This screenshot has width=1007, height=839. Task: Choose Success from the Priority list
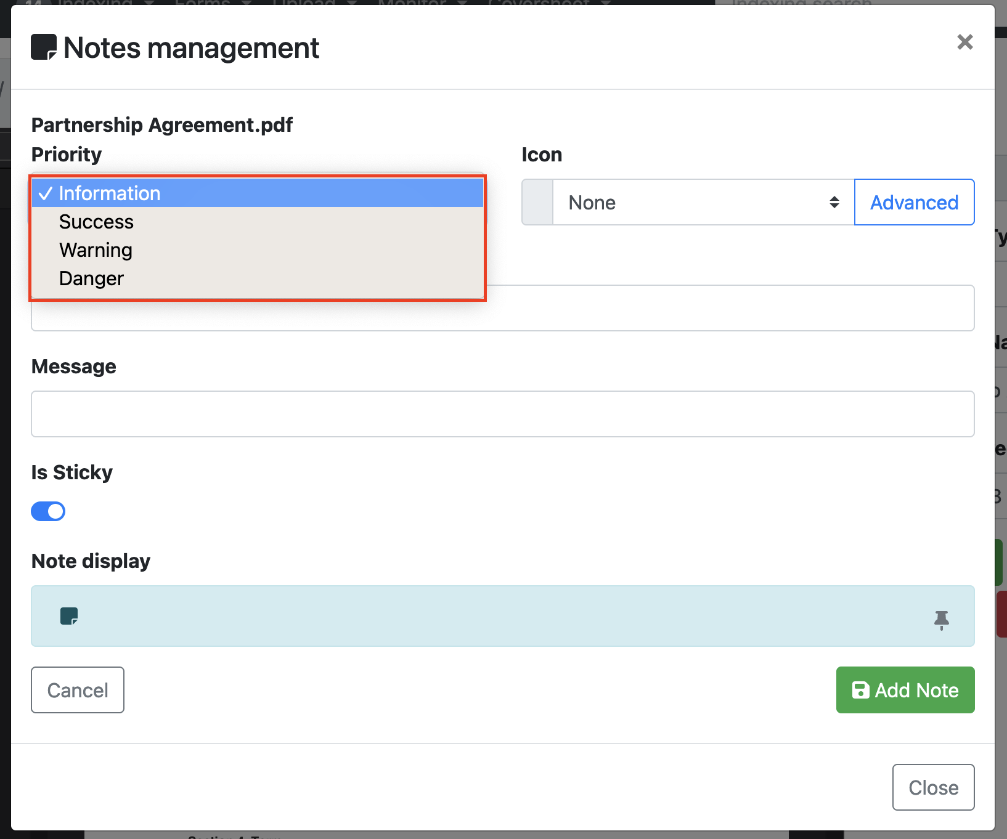pyautogui.click(x=96, y=222)
